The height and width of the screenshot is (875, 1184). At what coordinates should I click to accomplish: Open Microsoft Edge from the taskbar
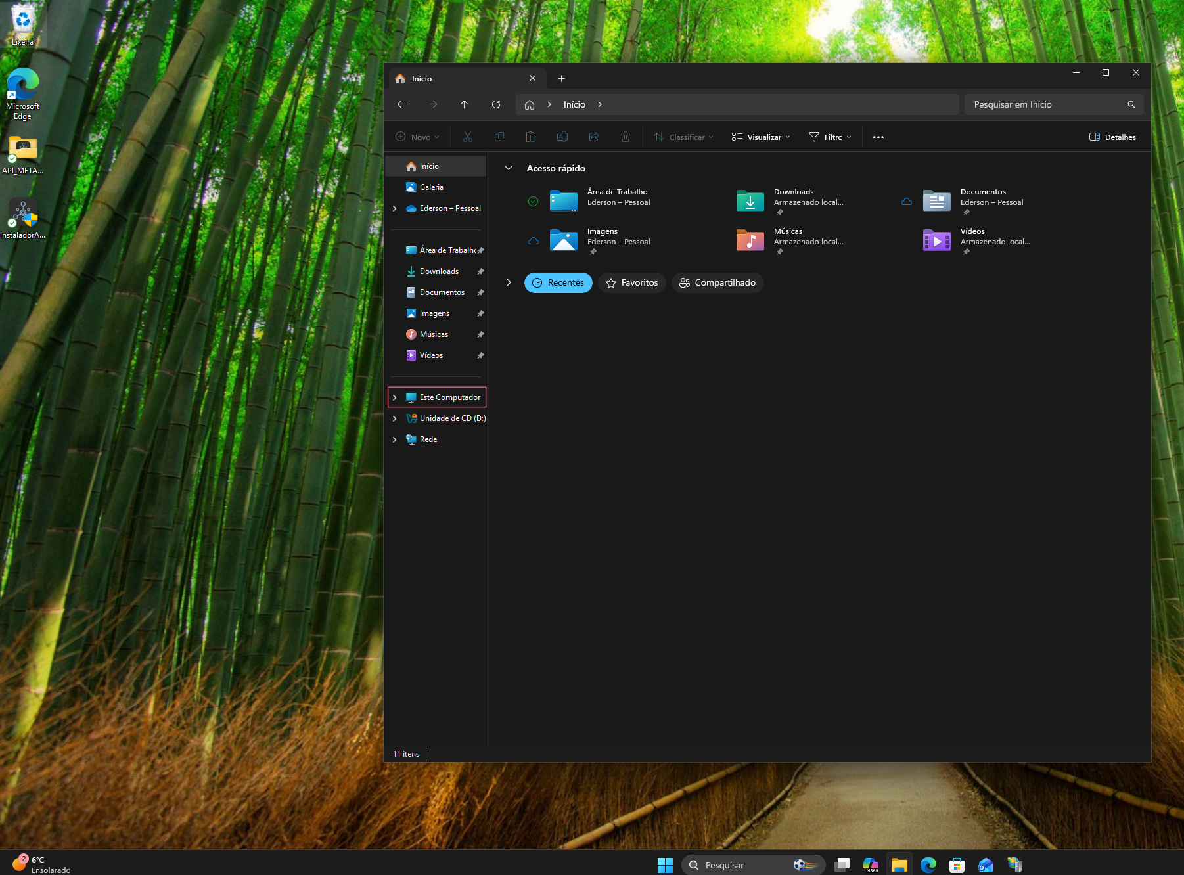(x=928, y=865)
